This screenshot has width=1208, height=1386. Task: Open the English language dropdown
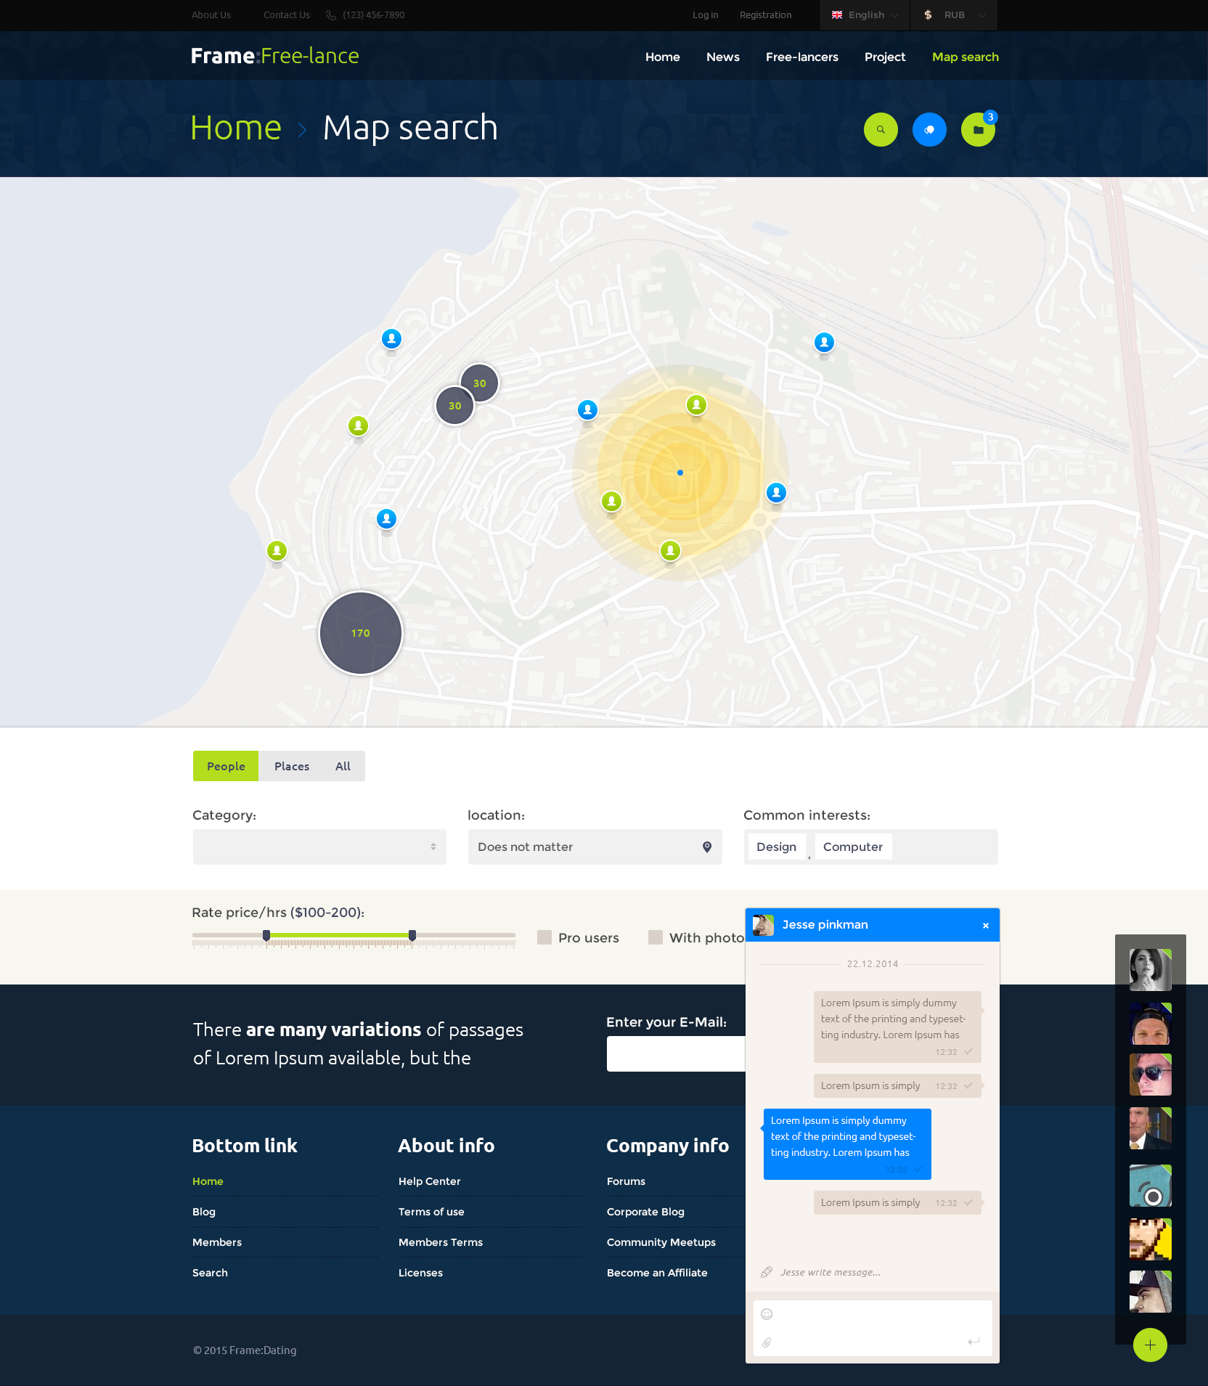click(x=865, y=15)
